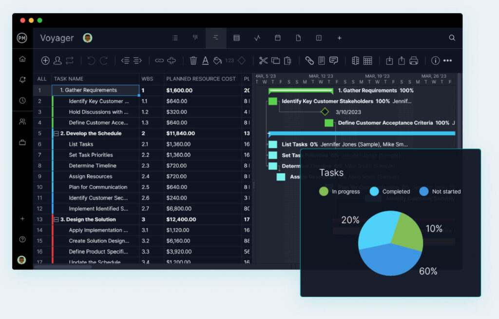Image resolution: width=499 pixels, height=319 pixels.
Task: Open the Kanban board view
Action: (195, 38)
